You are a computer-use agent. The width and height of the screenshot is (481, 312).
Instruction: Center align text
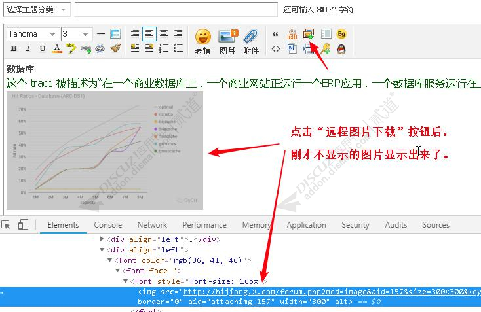coord(164,33)
